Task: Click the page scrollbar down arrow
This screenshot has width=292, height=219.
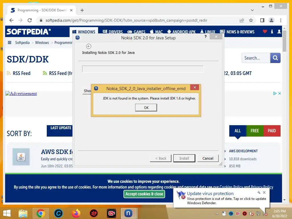Action: (x=284, y=200)
